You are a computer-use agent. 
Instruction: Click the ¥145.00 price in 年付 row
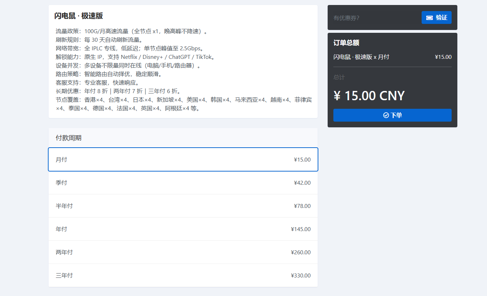[x=301, y=229]
